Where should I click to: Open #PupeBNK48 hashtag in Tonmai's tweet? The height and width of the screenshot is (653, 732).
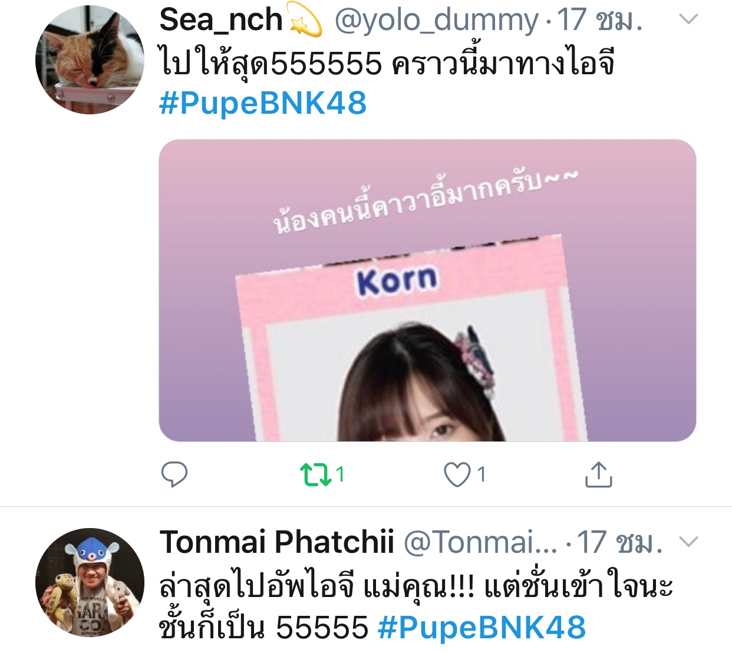482,627
